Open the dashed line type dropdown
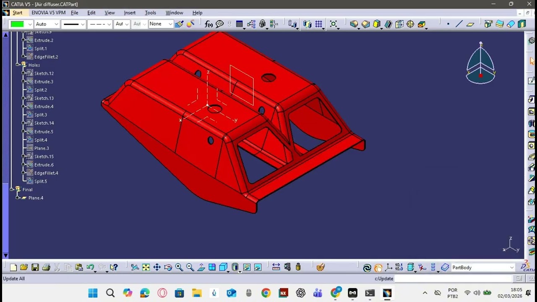The height and width of the screenshot is (302, 537). tap(109, 24)
